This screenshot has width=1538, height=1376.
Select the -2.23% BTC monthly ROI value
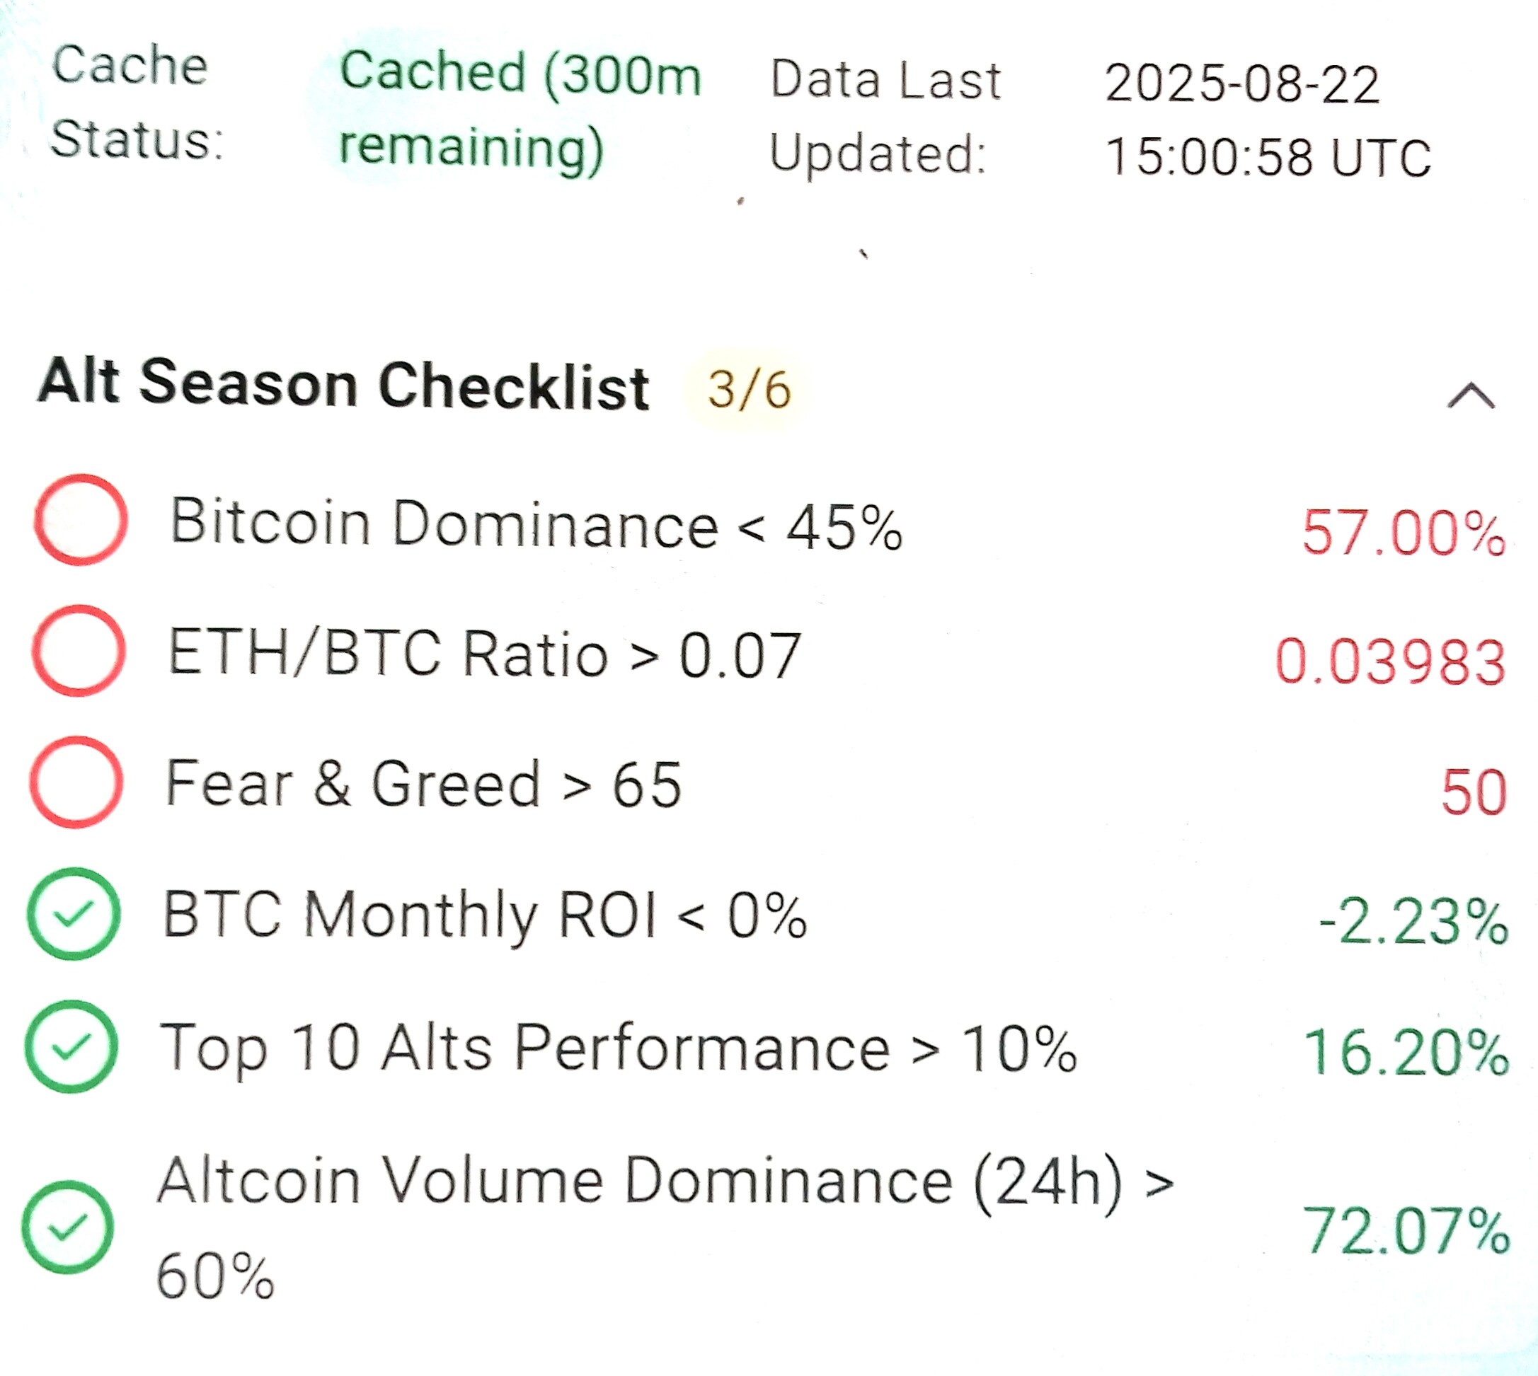coord(1413,923)
